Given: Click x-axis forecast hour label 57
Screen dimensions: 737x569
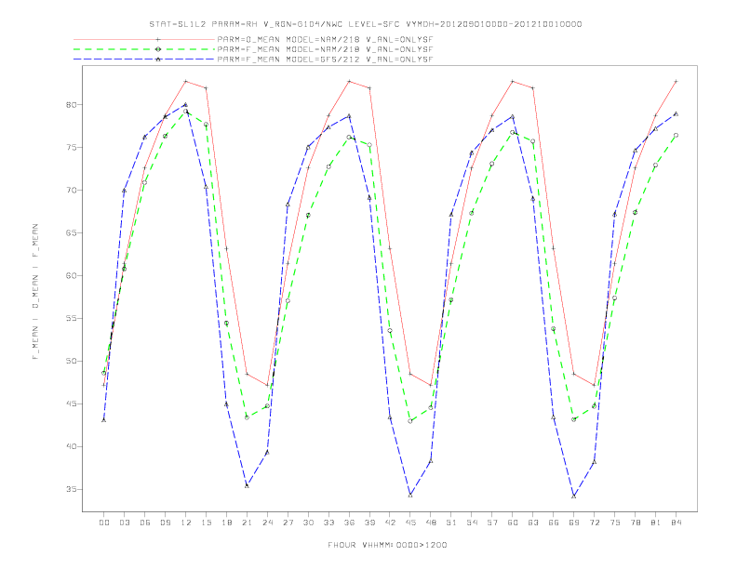Looking at the screenshot, I should click(492, 523).
